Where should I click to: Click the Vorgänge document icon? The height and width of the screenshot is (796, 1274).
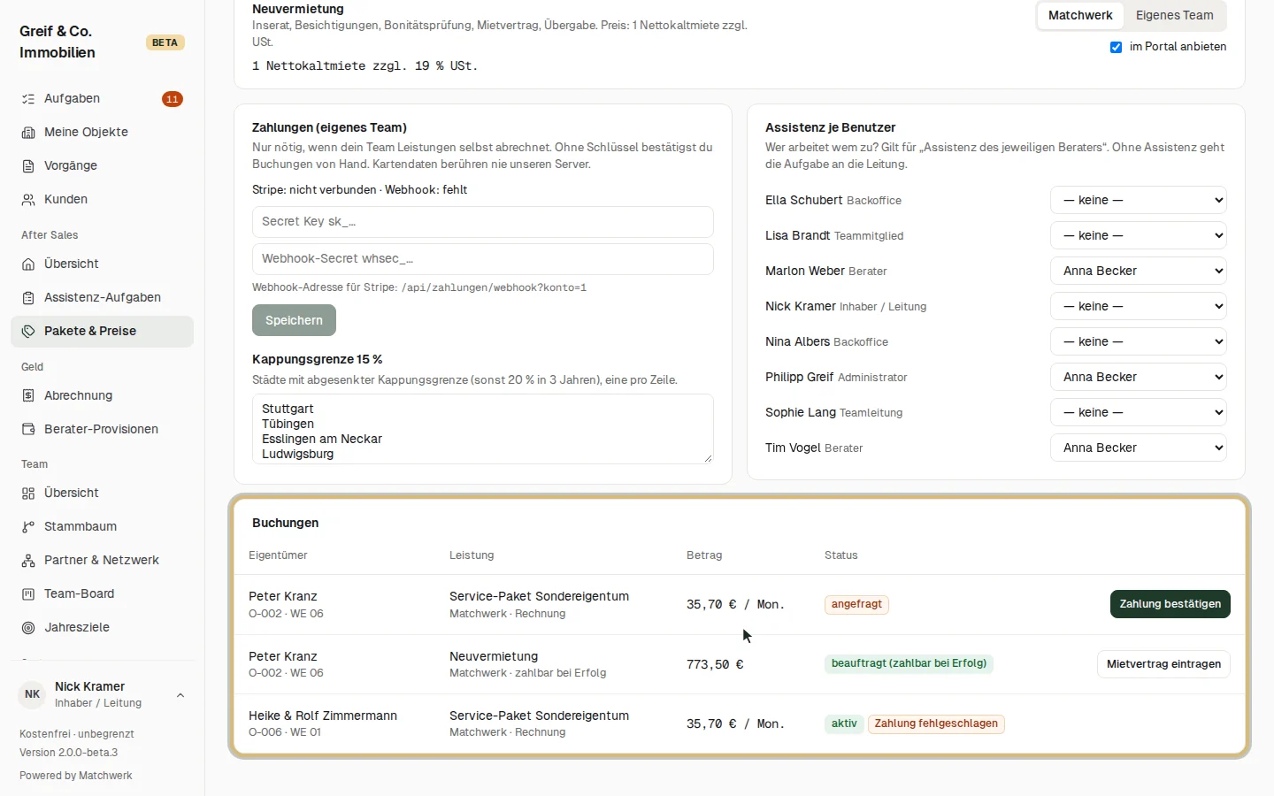click(28, 166)
